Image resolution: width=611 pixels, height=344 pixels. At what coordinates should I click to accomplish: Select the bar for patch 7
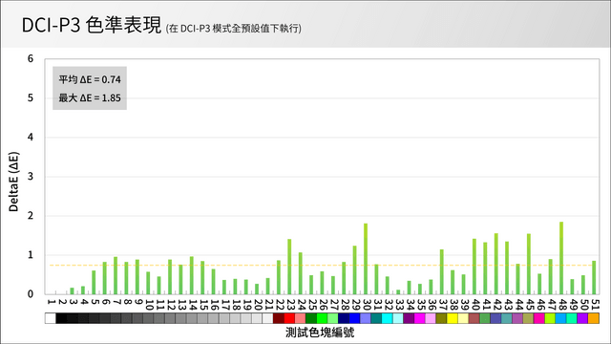pyautogui.click(x=116, y=275)
